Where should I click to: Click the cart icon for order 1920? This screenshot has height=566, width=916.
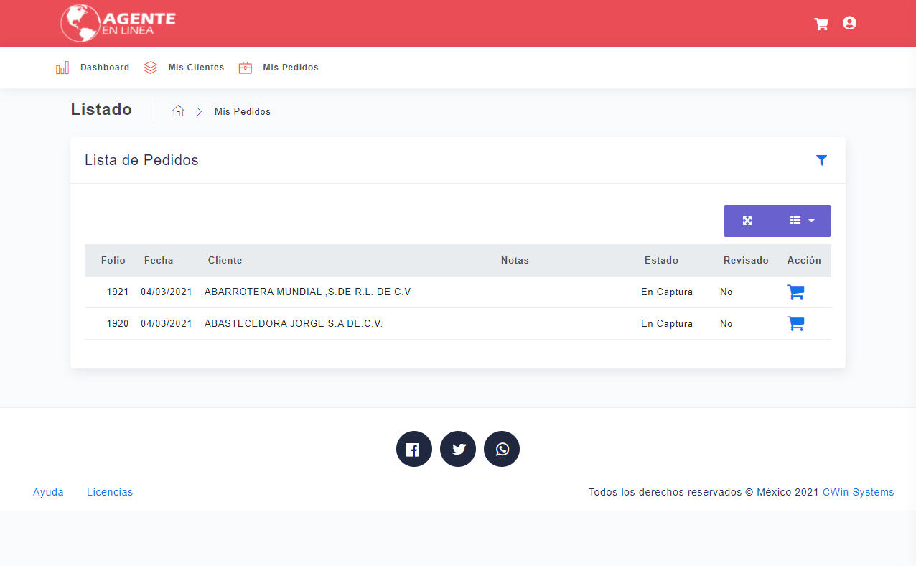pos(795,323)
